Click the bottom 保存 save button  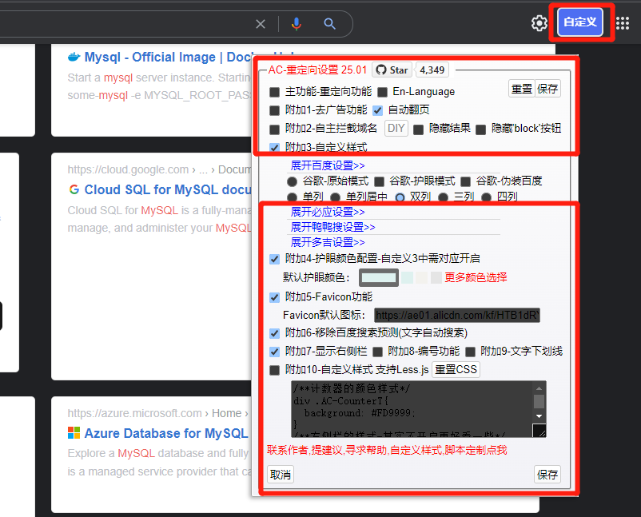(x=547, y=475)
